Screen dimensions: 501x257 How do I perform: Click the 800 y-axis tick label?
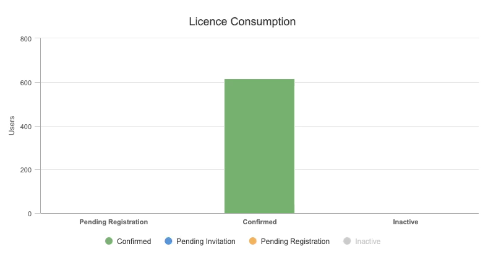tap(26, 39)
